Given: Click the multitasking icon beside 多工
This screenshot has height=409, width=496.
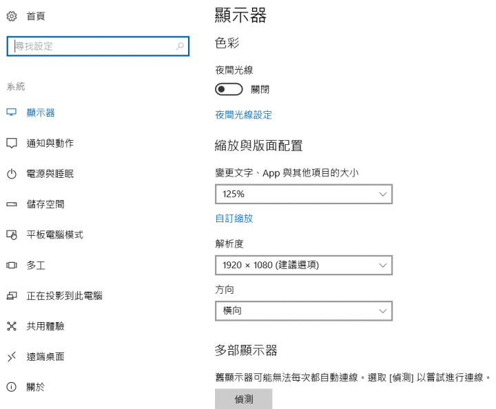Looking at the screenshot, I should pyautogui.click(x=12, y=265).
